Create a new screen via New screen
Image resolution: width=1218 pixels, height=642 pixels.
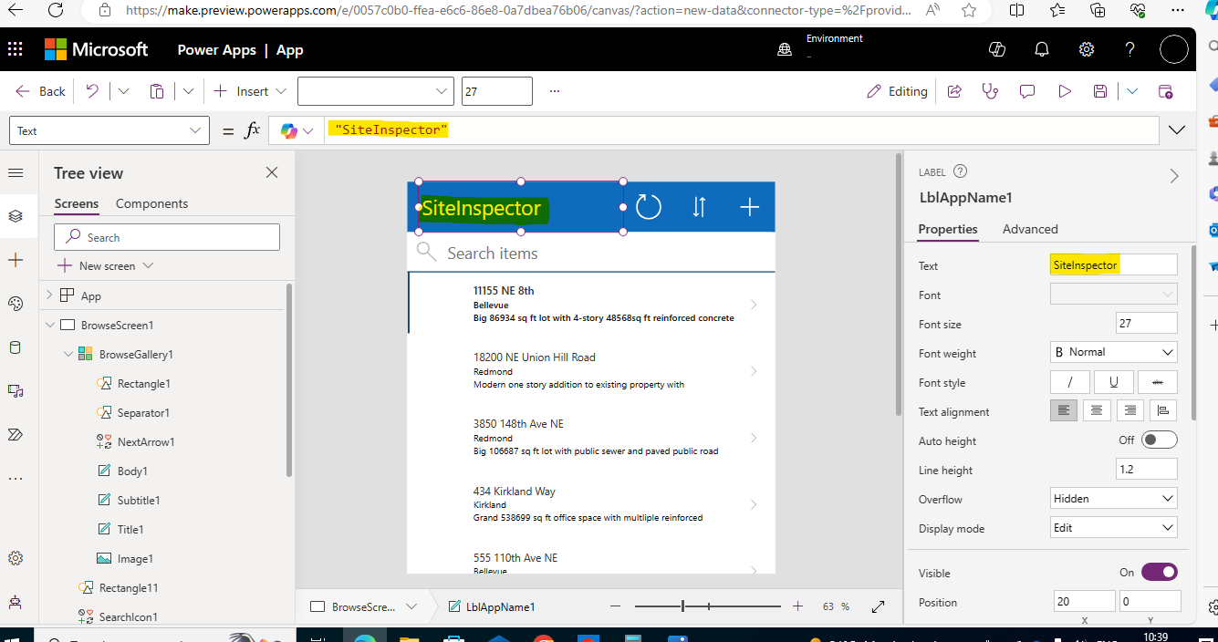pos(104,265)
